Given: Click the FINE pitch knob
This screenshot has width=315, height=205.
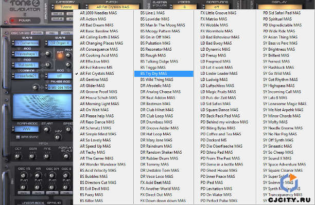Looking at the screenshot, I should tap(46, 156).
